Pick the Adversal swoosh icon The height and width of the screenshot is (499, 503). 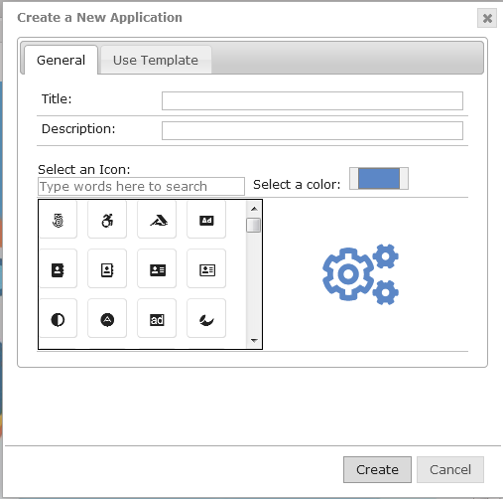point(206,319)
